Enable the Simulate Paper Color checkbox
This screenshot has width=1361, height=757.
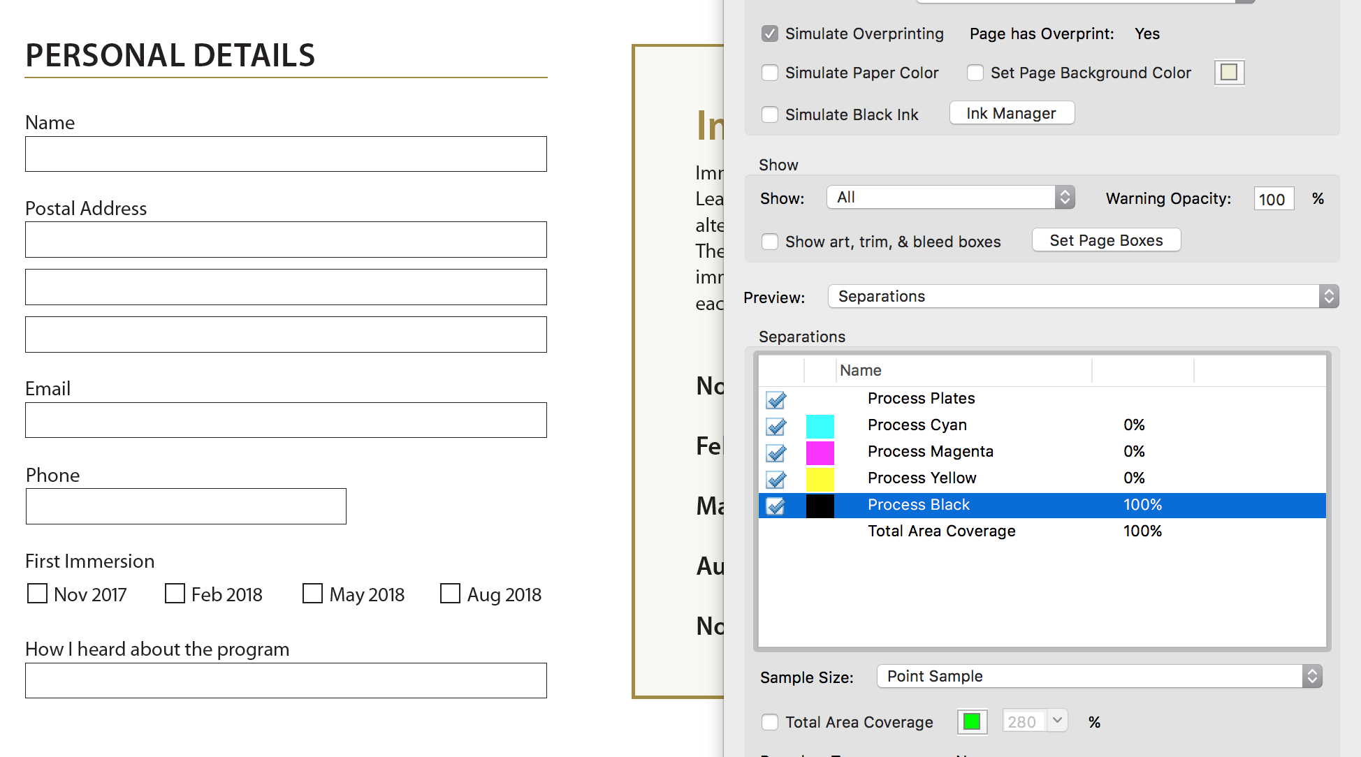pyautogui.click(x=770, y=73)
